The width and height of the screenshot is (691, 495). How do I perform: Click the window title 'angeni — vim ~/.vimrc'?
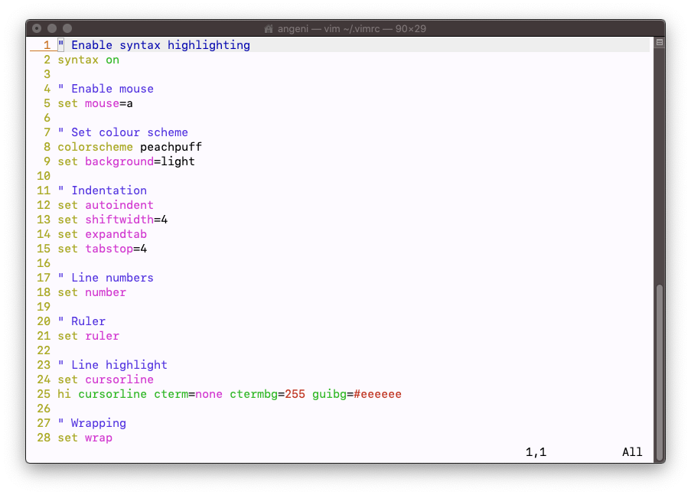pos(329,29)
